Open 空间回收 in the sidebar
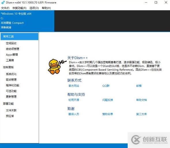Viewport: 170px width, 148px height. 11,43
